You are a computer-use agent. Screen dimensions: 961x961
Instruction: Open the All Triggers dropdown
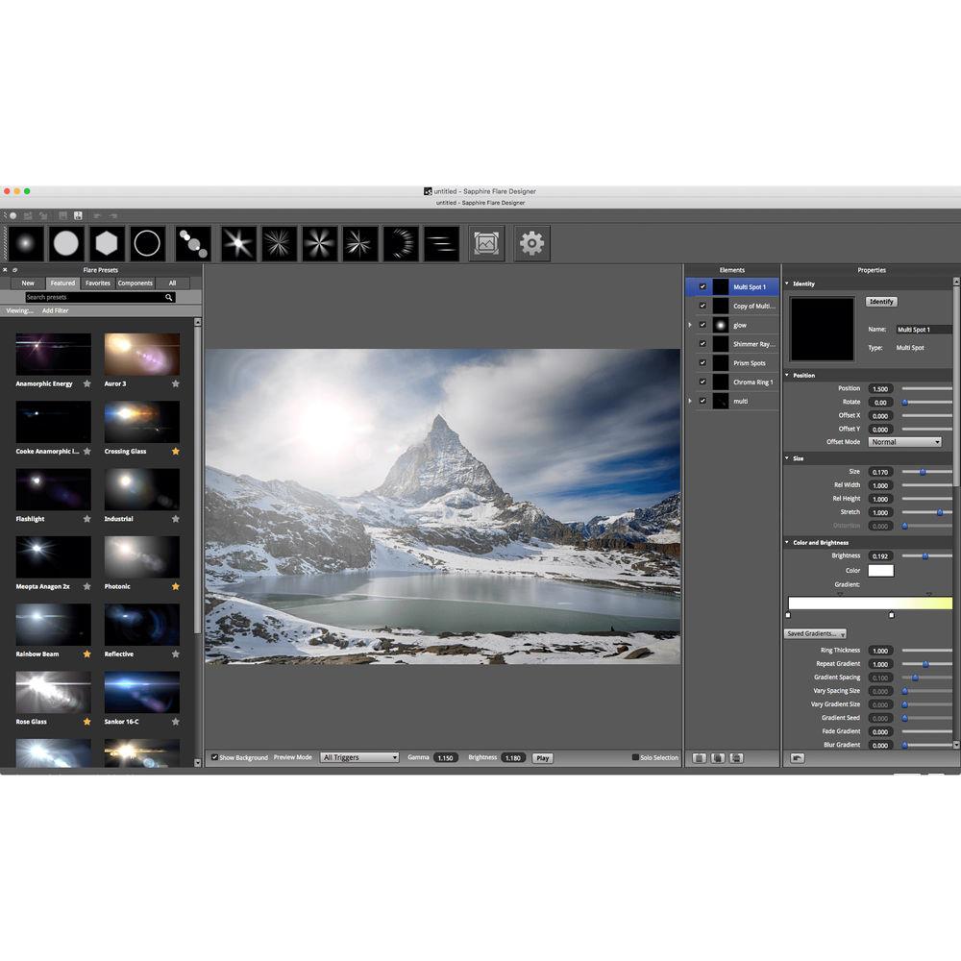[x=359, y=757]
